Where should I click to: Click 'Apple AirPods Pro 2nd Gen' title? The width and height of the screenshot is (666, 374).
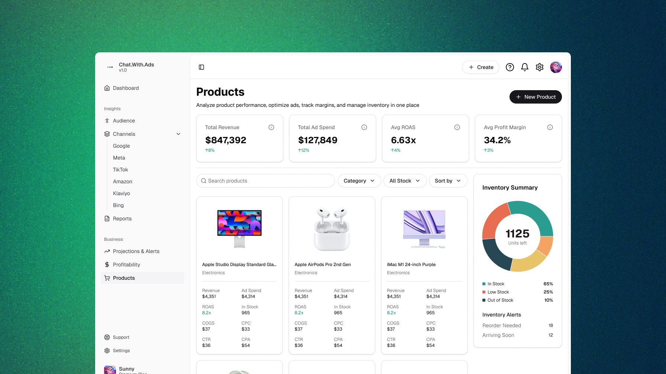click(x=323, y=265)
